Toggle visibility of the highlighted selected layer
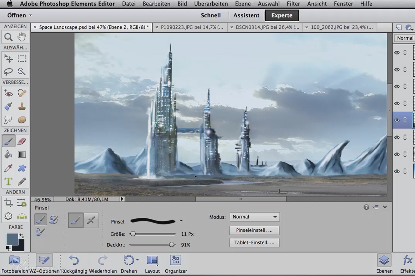The image size is (415, 276). coord(397,120)
